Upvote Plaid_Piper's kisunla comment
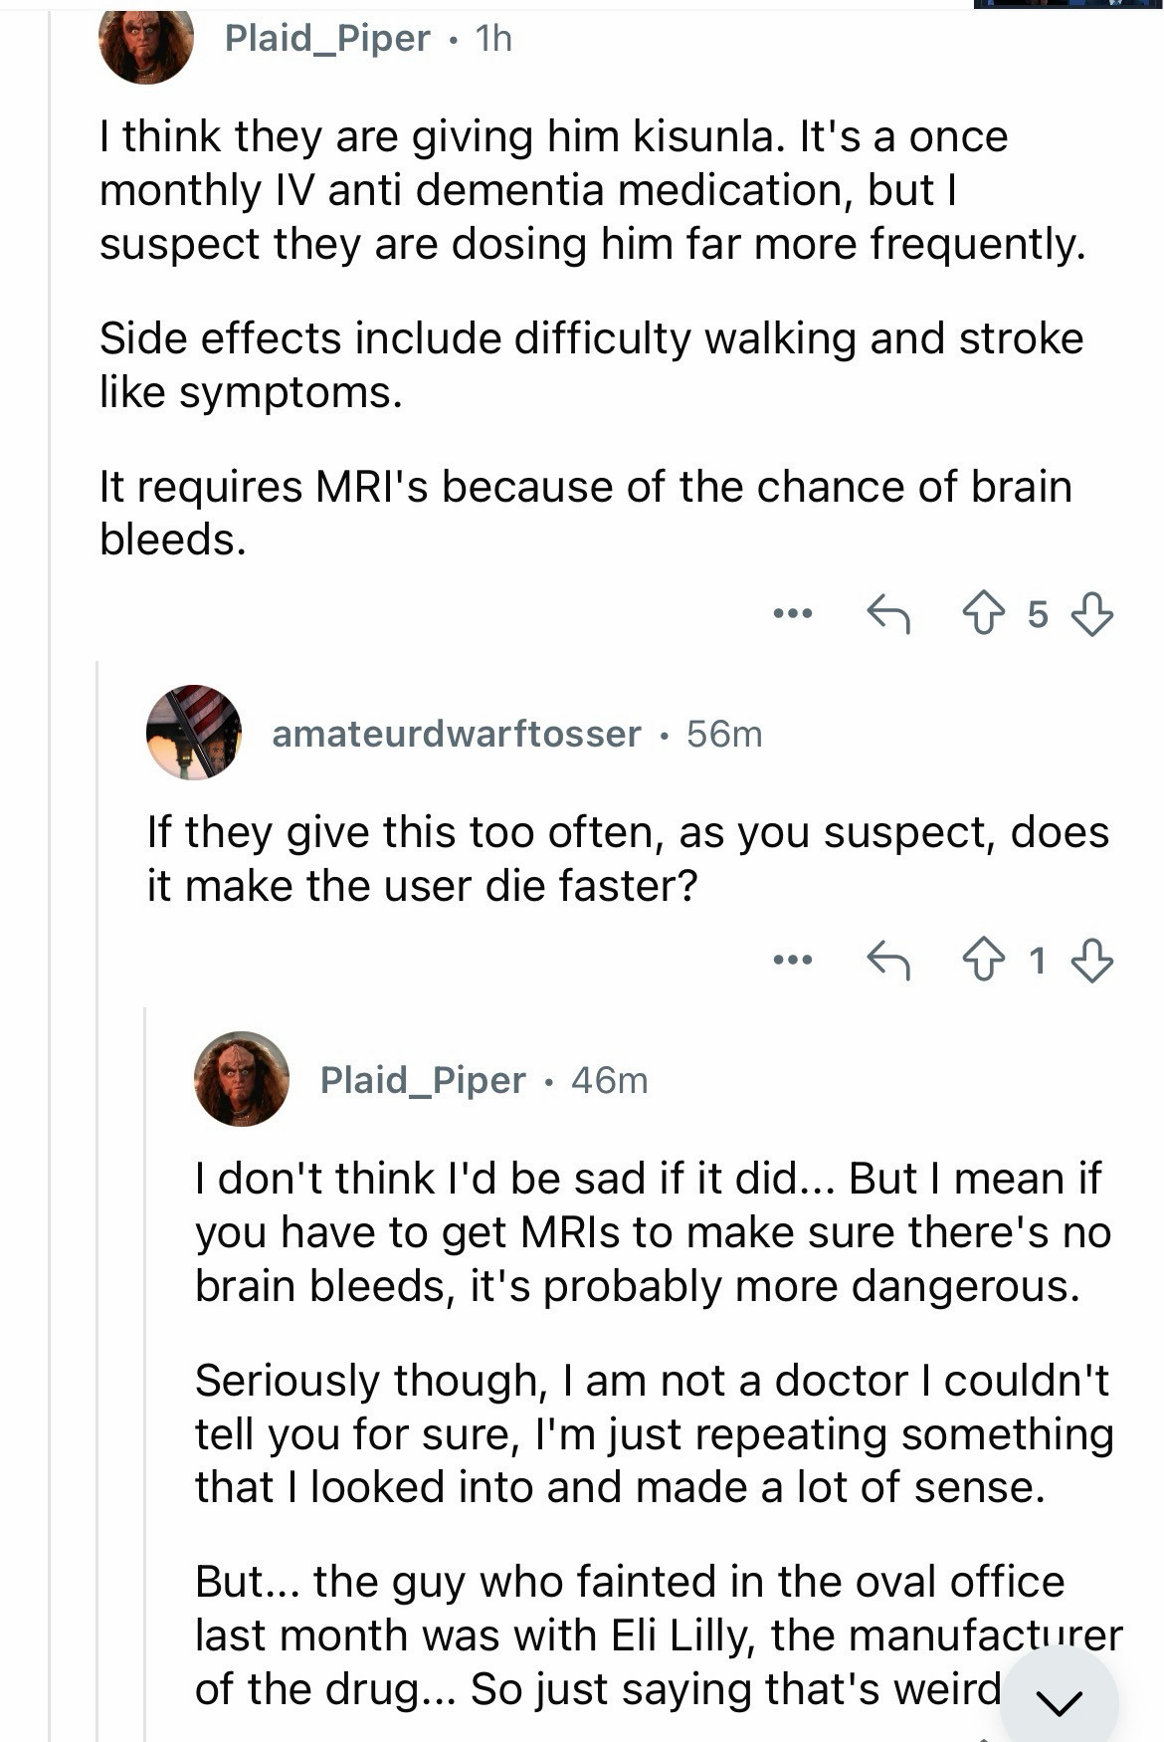Screen dimensions: 1164x1742 point(984,614)
